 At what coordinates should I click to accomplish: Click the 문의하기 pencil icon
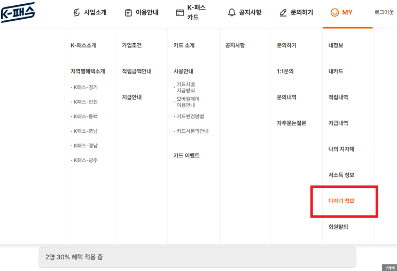283,13
